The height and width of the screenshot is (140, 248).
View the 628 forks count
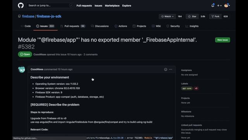pos(226,16)
